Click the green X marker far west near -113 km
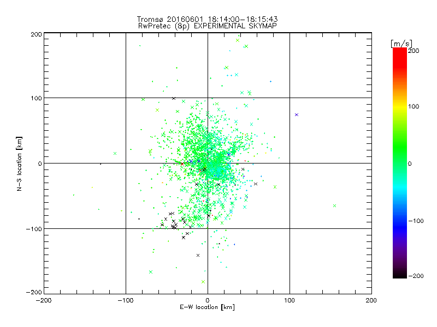The width and height of the screenshot is (437, 327). pos(115,154)
